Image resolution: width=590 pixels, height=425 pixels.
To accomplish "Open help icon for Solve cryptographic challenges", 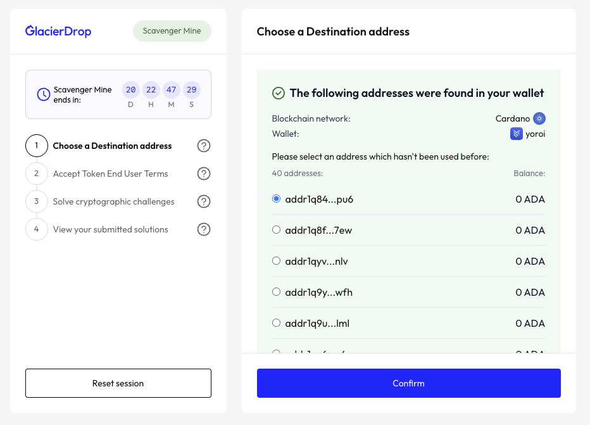I will [x=203, y=201].
